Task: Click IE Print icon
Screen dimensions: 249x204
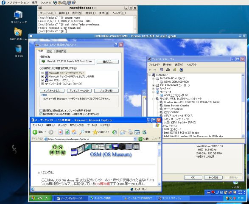Action: 130,132
